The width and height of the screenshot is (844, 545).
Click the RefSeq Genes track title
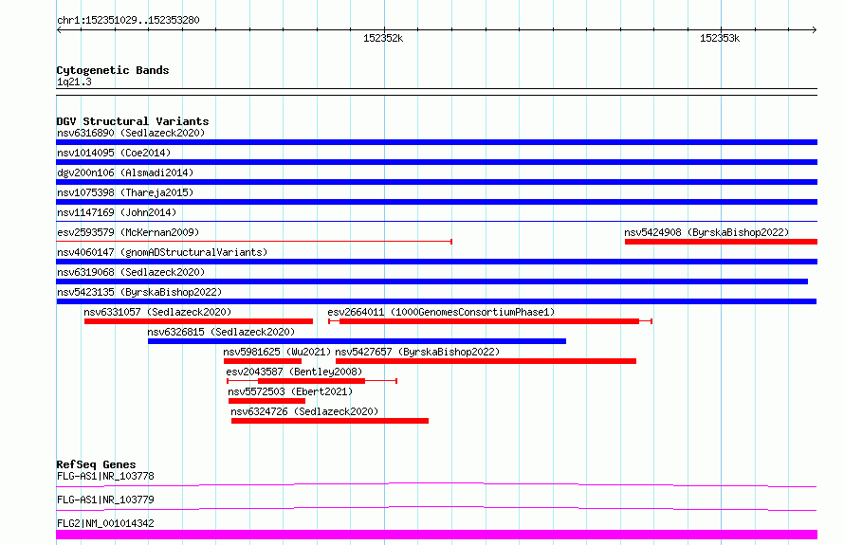tap(96, 464)
